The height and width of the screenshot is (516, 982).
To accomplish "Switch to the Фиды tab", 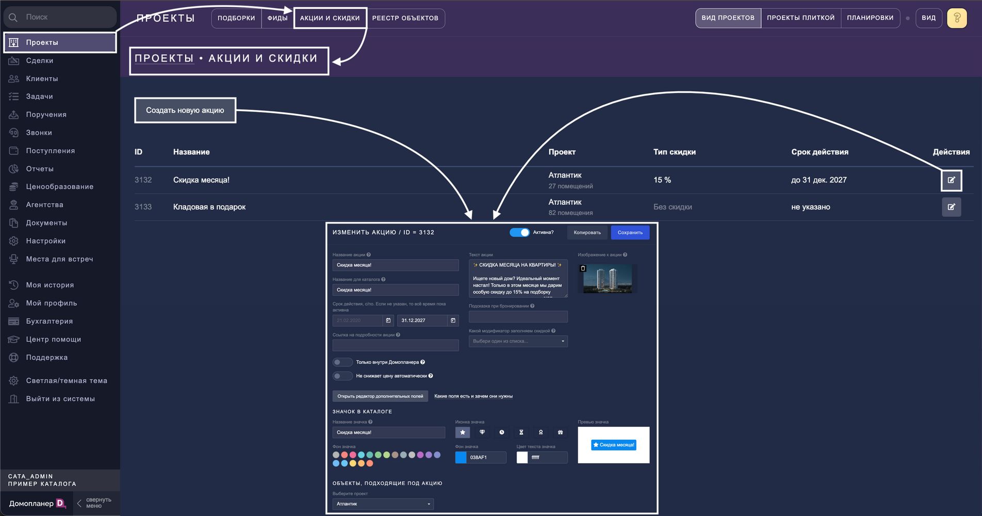I will (277, 18).
